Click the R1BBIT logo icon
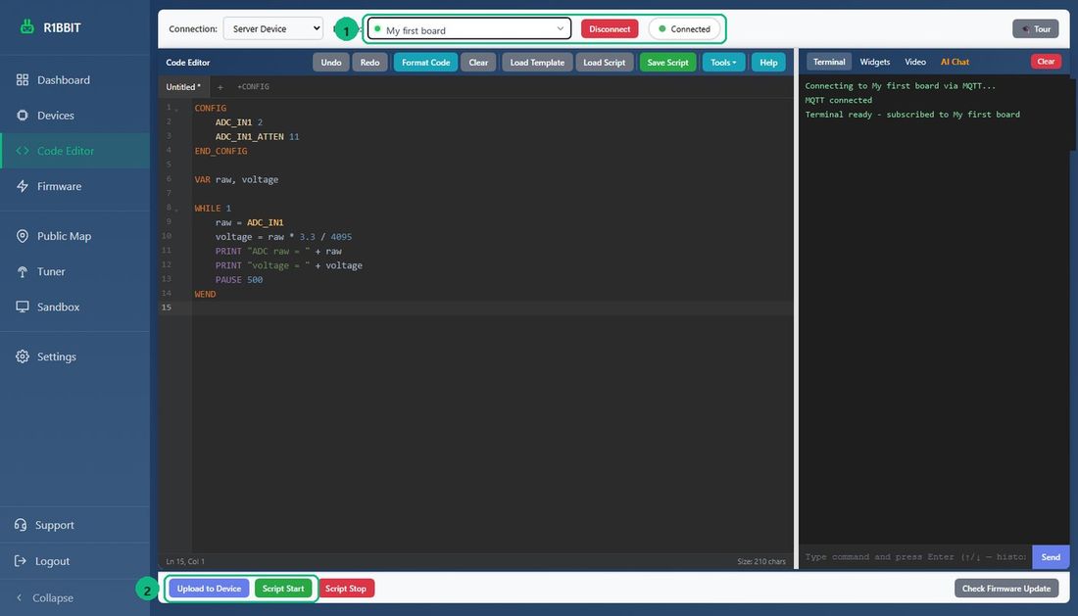The width and height of the screenshot is (1078, 616). (x=26, y=26)
